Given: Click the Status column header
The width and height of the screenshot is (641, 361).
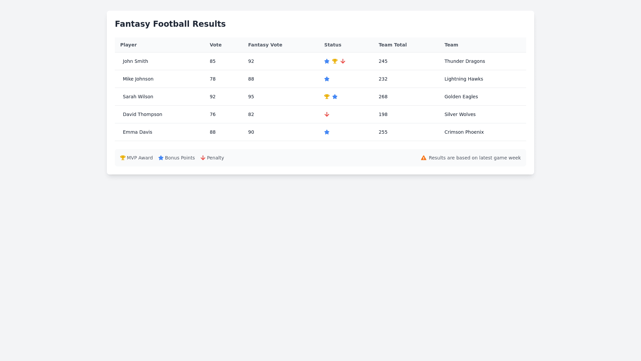Looking at the screenshot, I should [x=333, y=45].
